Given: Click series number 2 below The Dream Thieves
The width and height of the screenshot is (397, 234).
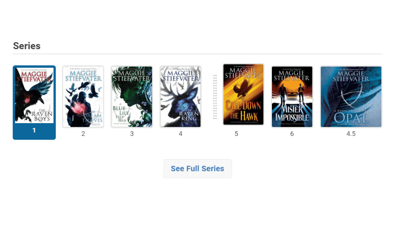Looking at the screenshot, I should tap(83, 134).
